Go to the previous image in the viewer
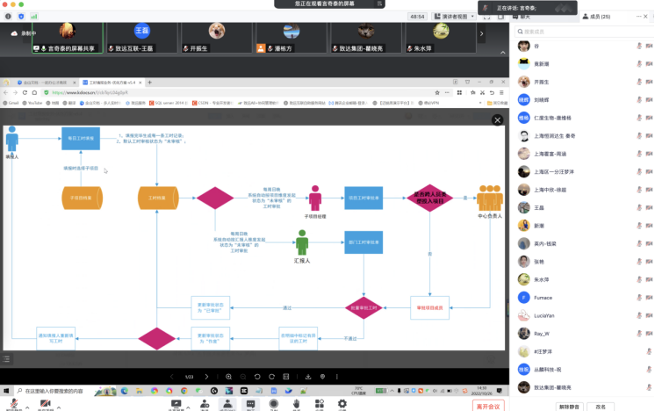The height and width of the screenshot is (411, 655). 172,377
